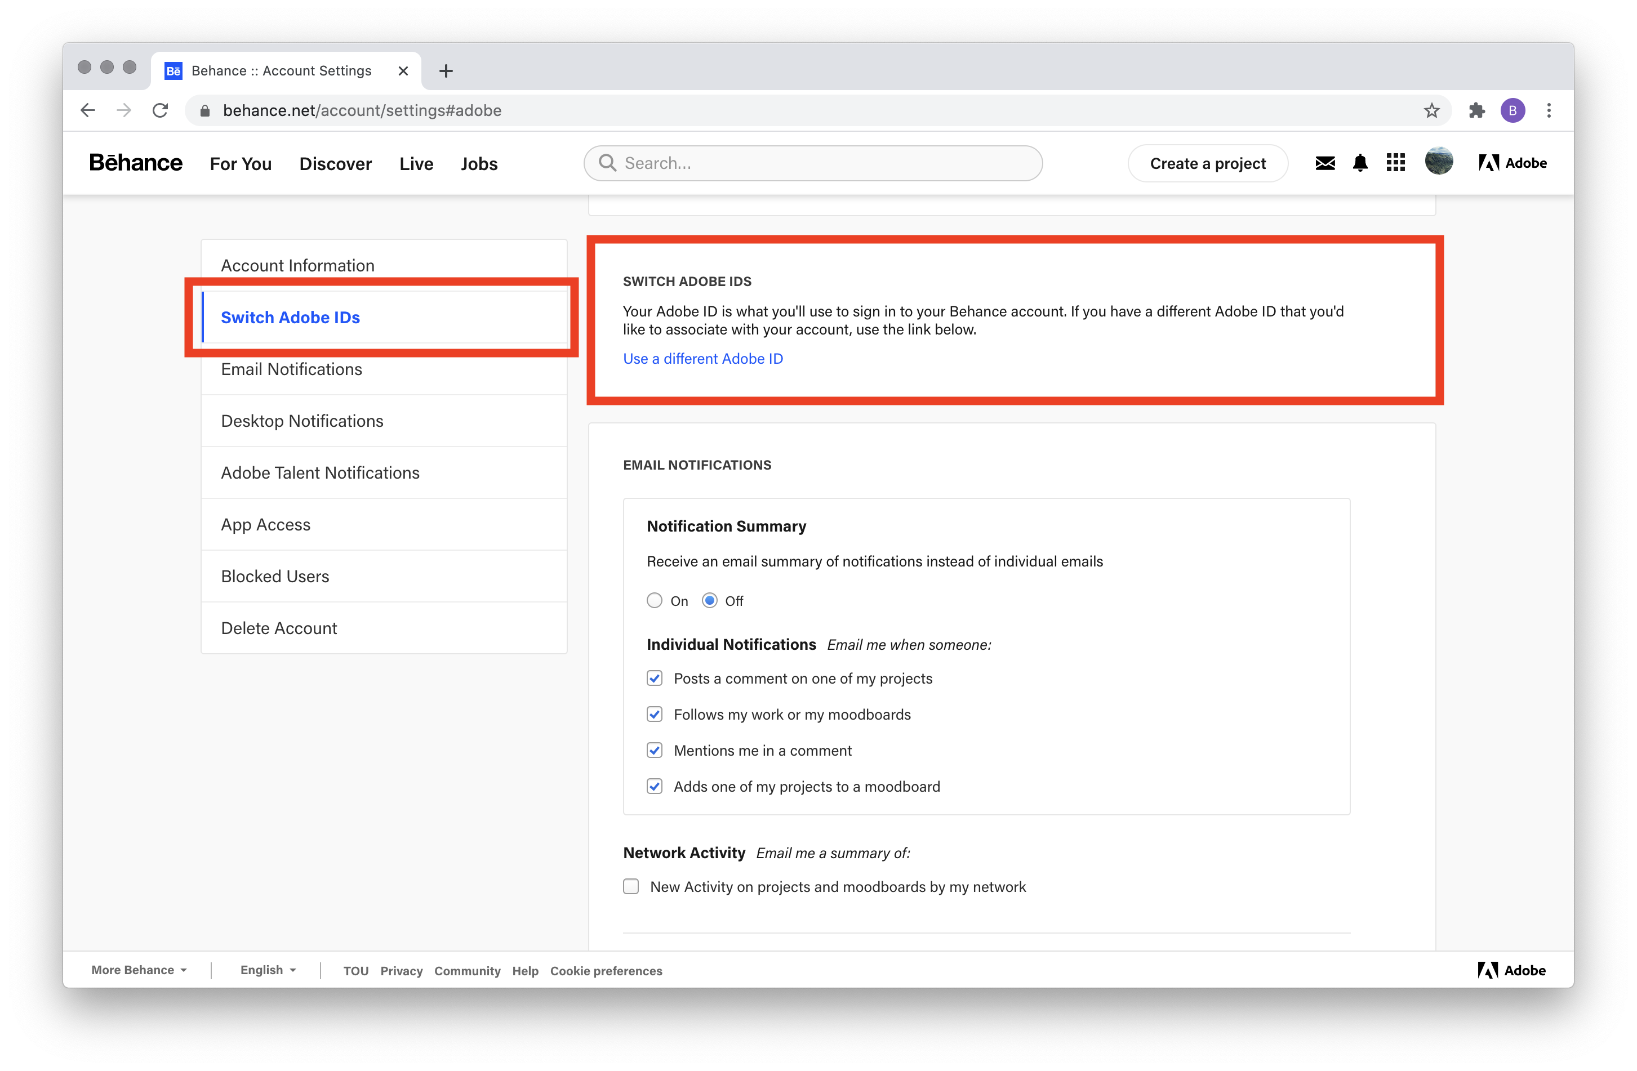Select Blocked Users in the sidebar
1637x1071 pixels.
(384, 576)
